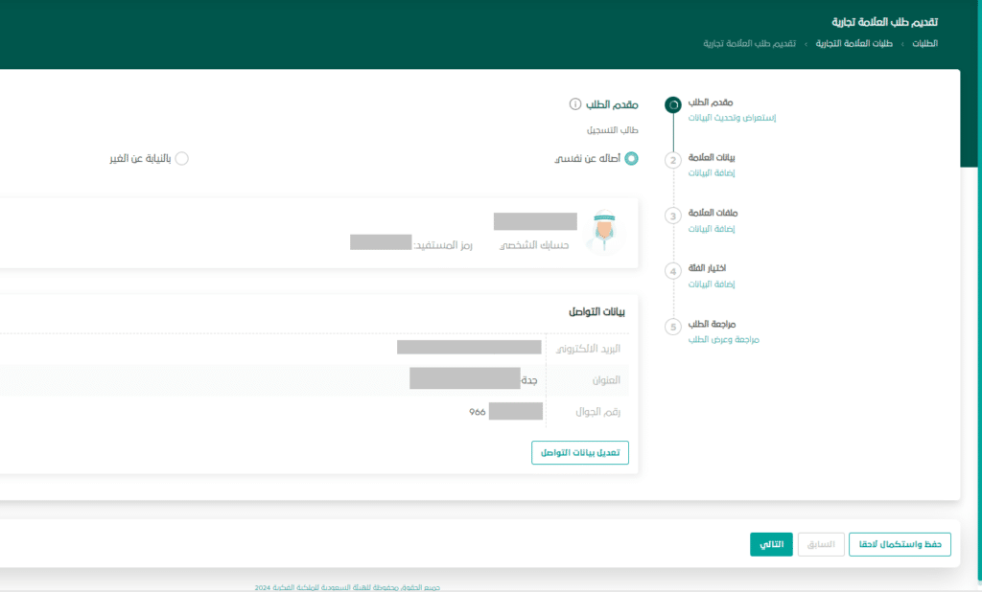
Task: Click step 1 circle icon in stepper
Action: pos(673,104)
